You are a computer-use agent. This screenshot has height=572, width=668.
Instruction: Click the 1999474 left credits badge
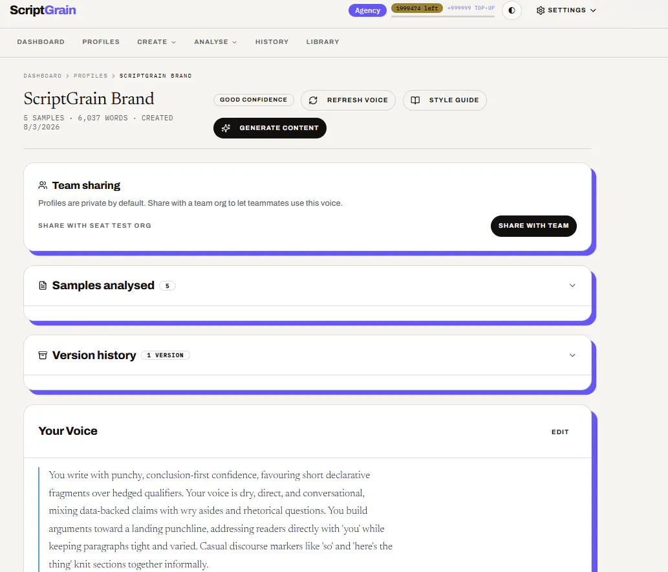[x=416, y=8]
